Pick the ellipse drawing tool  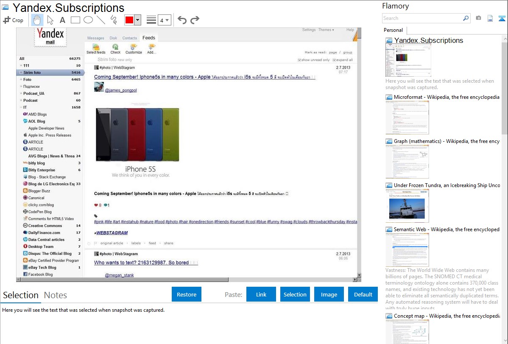point(88,20)
